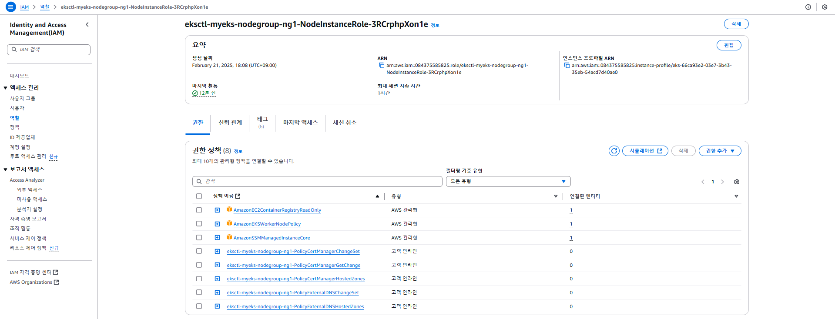This screenshot has height=319, width=835.
Task: Switch to the 세션 취소 tab
Action: point(345,123)
